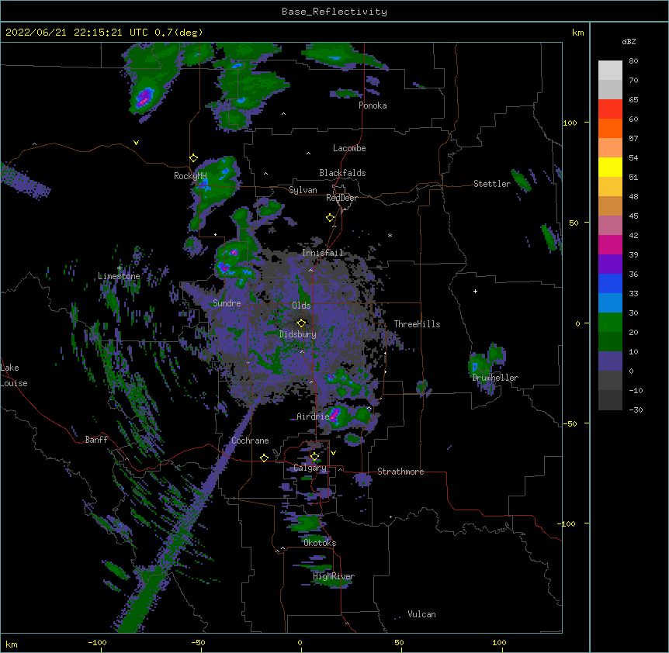Pick the red 60-65 dBZ legend swatch
669x653 pixels.
click(x=610, y=109)
